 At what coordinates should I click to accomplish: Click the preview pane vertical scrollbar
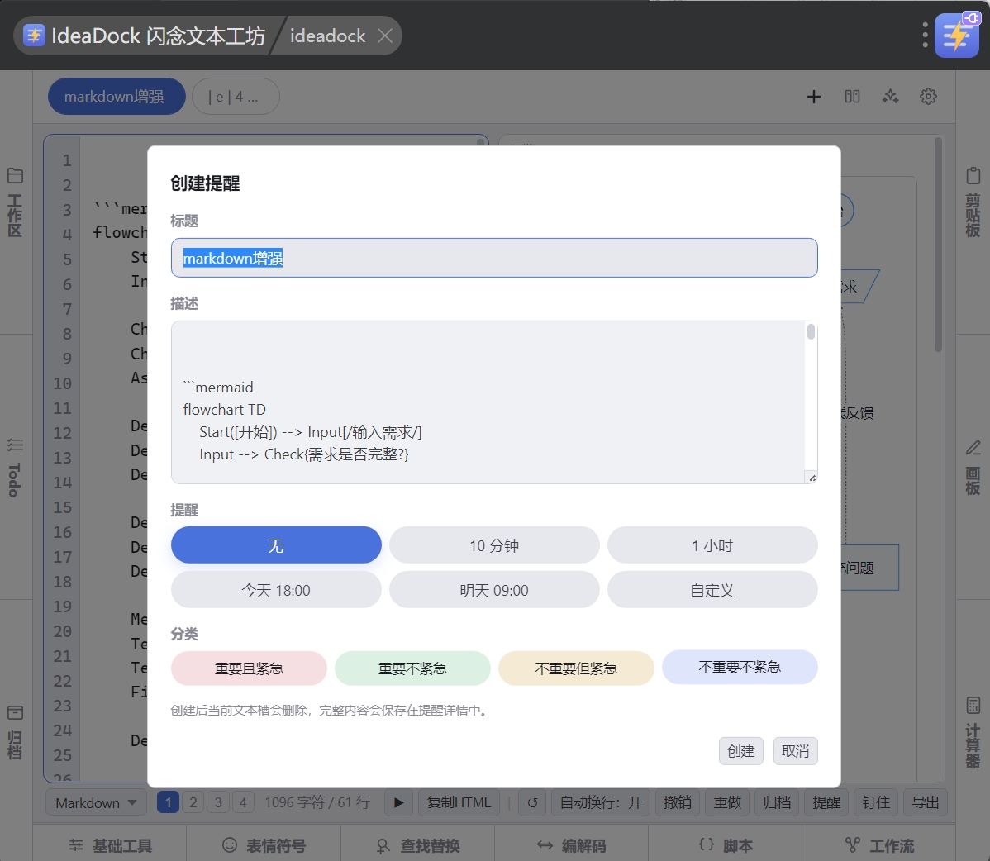pyautogui.click(x=938, y=246)
